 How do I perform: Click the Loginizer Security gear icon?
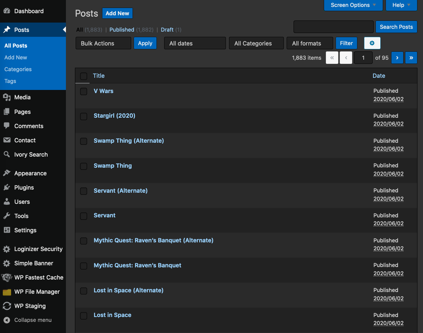click(x=7, y=249)
